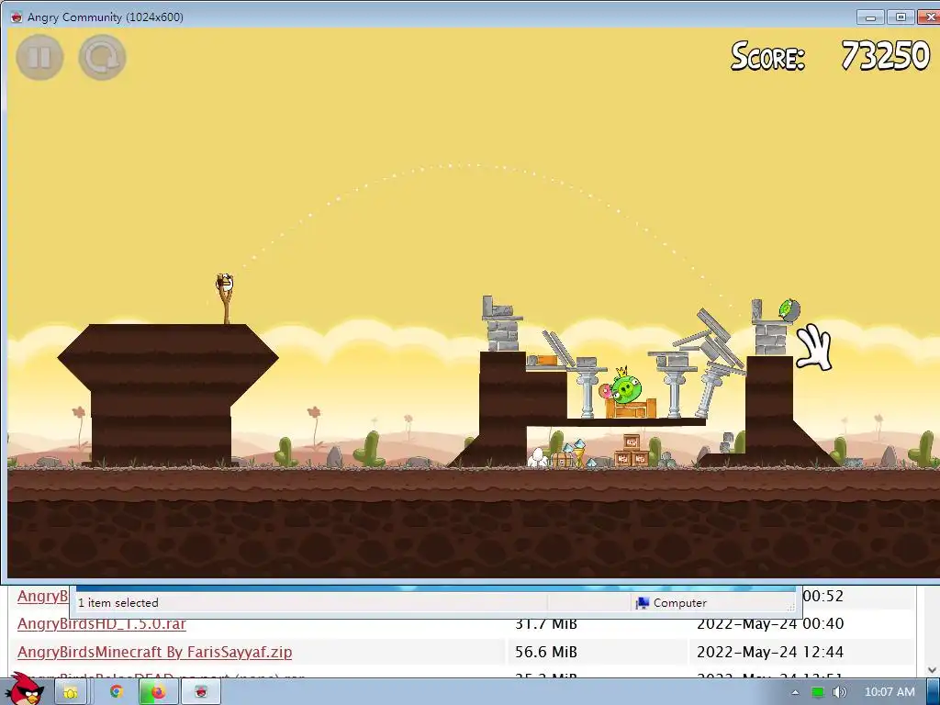
Task: Launch Google Chrome from the taskbar
Action: [x=117, y=692]
